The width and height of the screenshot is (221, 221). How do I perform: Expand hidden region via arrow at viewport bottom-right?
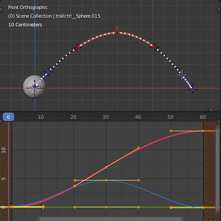click(x=211, y=110)
